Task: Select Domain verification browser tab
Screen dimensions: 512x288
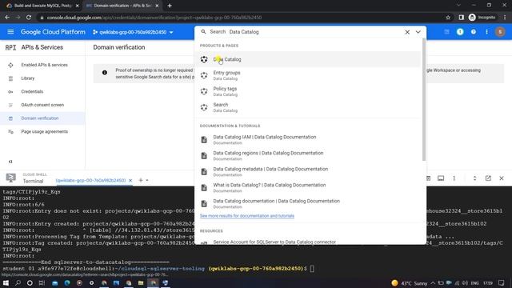Action: click(x=122, y=6)
